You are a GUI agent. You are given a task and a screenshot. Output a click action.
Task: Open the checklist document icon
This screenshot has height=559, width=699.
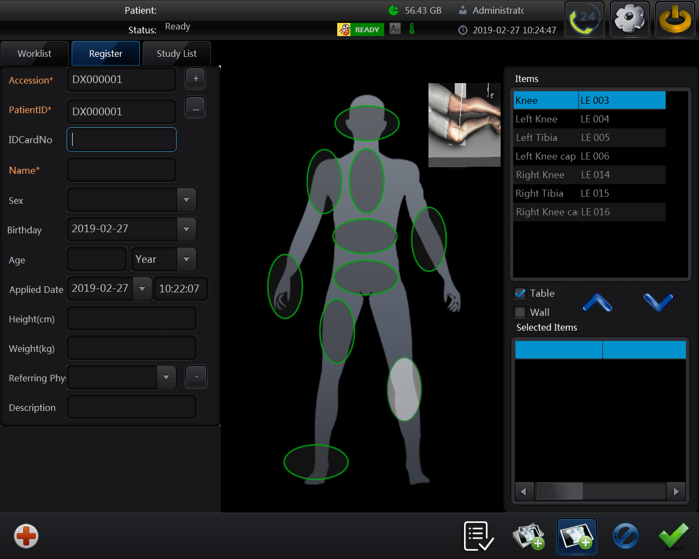click(x=478, y=536)
